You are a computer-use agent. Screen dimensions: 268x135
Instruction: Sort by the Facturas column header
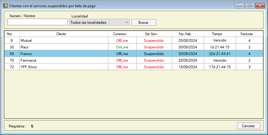247,34
